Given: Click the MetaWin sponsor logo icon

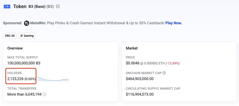Looking at the screenshot, I should pos(27,23).
